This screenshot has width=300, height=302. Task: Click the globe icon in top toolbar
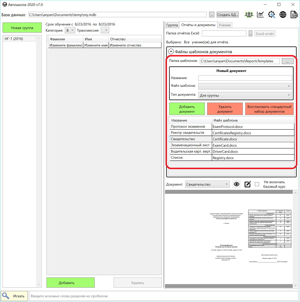(x=283, y=15)
